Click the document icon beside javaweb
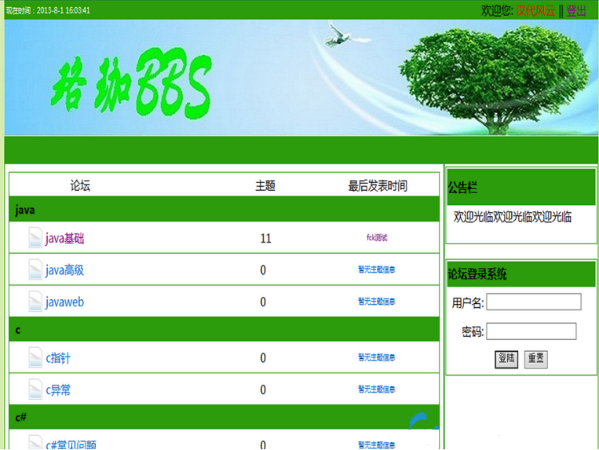The height and width of the screenshot is (450, 599). click(35, 301)
